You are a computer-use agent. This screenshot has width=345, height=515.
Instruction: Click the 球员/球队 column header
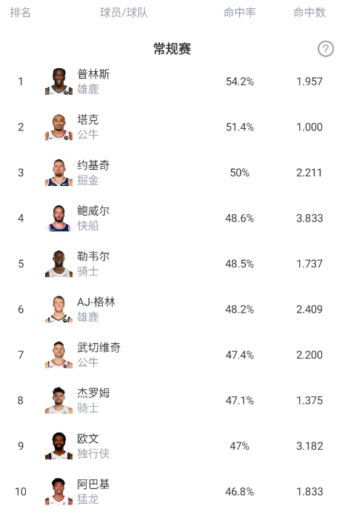[124, 13]
